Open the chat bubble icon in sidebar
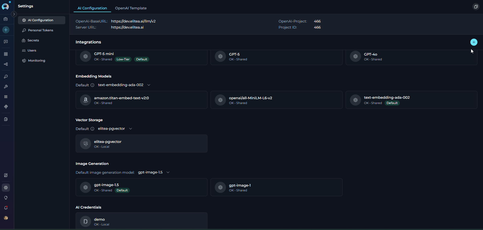Viewport: 483px width, 230px height. [6, 42]
